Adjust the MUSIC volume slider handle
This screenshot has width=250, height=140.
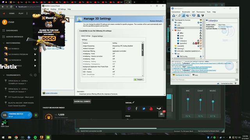coord(213,101)
